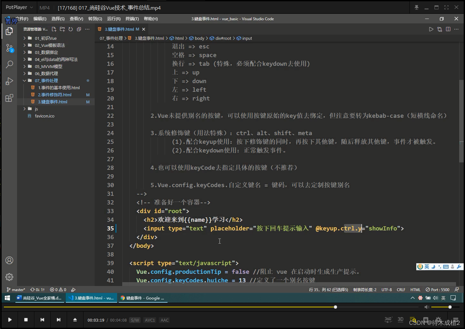Click PotPlayer eject open-file button
The width and height of the screenshot is (465, 329).
coord(75,320)
